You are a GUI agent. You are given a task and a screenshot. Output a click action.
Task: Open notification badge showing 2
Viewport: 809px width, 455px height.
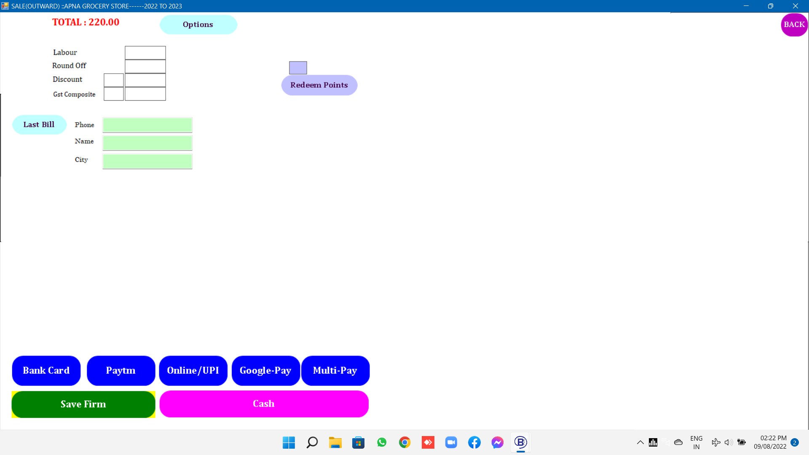coord(795,442)
